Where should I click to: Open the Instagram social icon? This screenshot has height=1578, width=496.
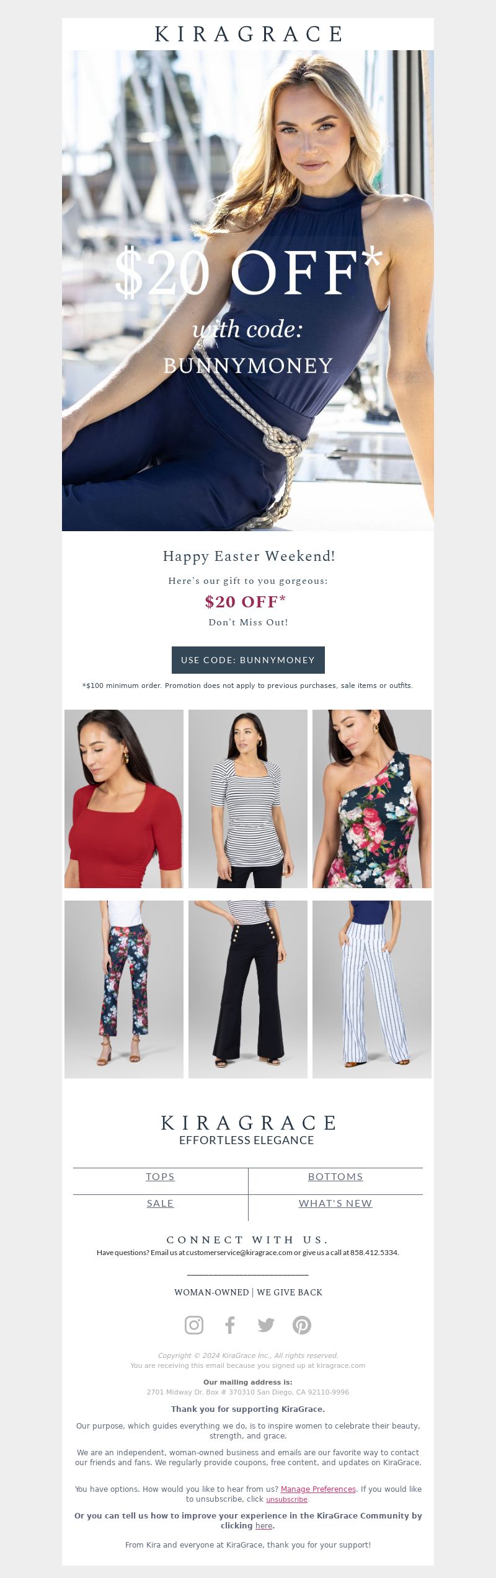tap(194, 1325)
